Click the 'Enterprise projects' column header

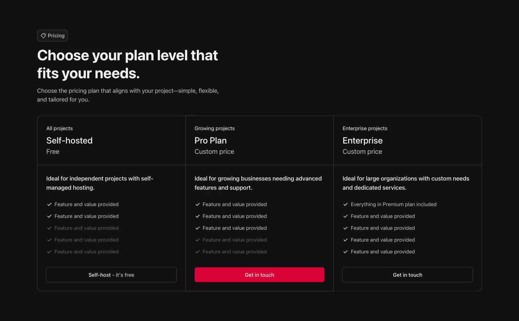click(365, 128)
